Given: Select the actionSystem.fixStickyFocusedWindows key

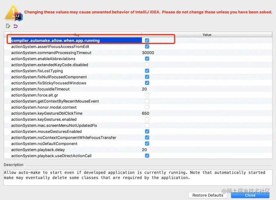Looking at the screenshot, I should (49, 83).
